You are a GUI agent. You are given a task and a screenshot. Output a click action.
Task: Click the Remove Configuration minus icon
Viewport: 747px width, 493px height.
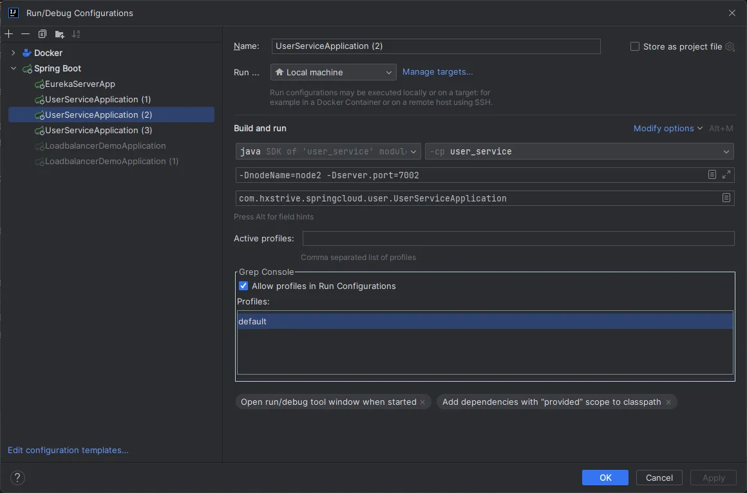click(25, 34)
